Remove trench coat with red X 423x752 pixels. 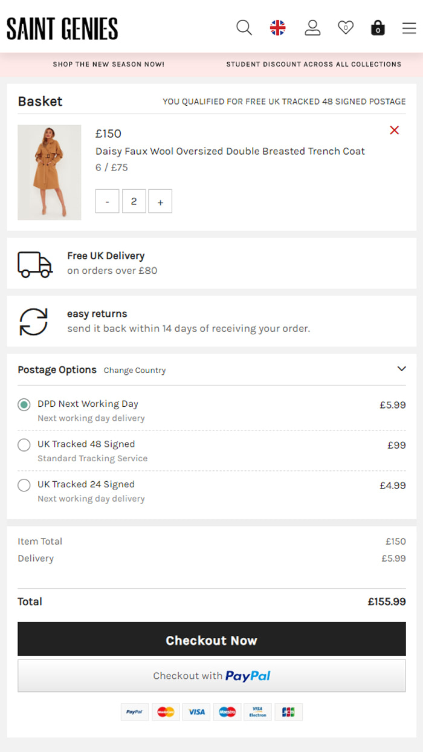coord(395,130)
